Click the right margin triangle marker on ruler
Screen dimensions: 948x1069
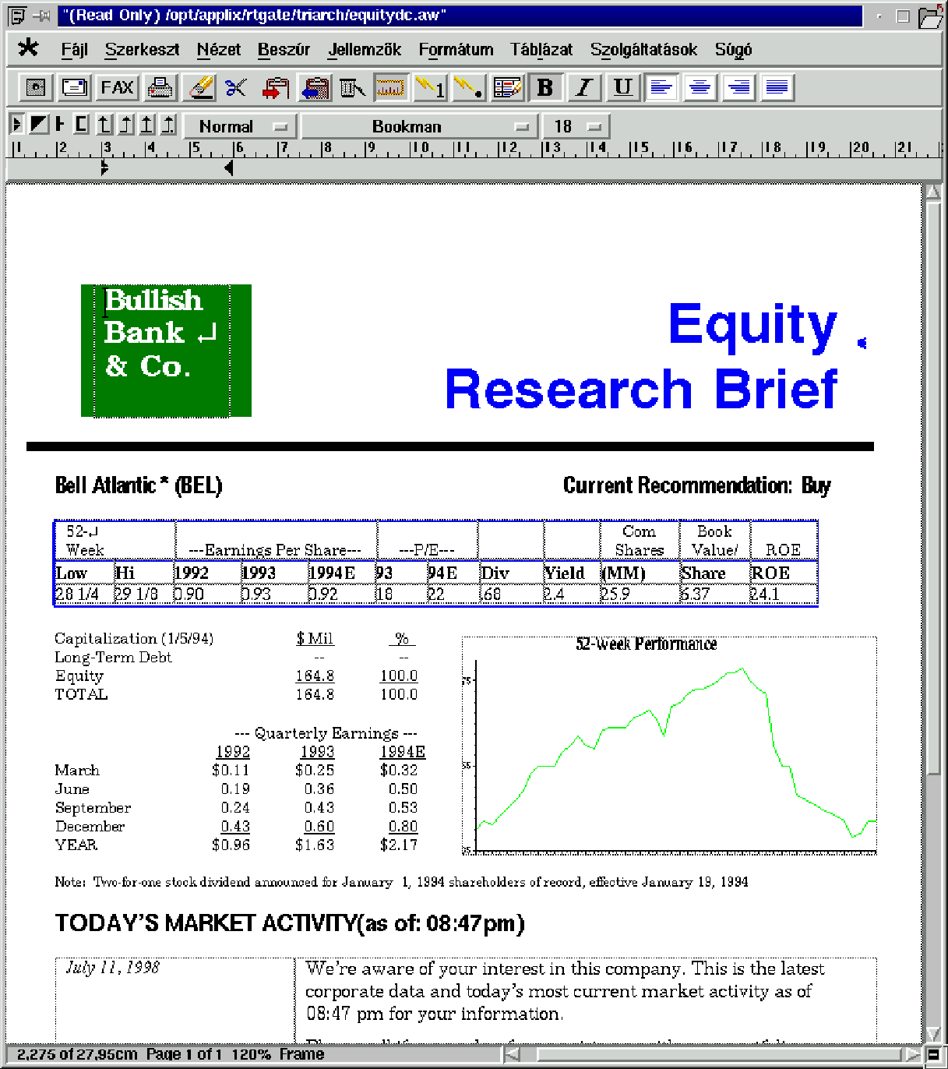point(228,168)
